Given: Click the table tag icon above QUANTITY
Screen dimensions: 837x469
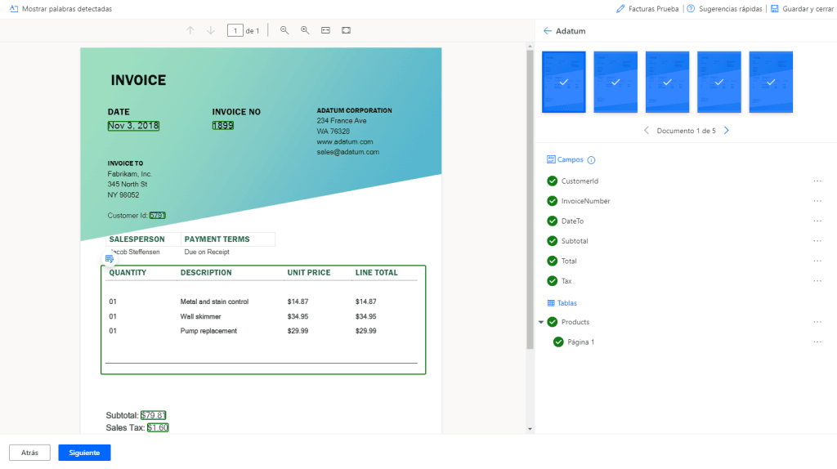Looking at the screenshot, I should click(x=110, y=259).
